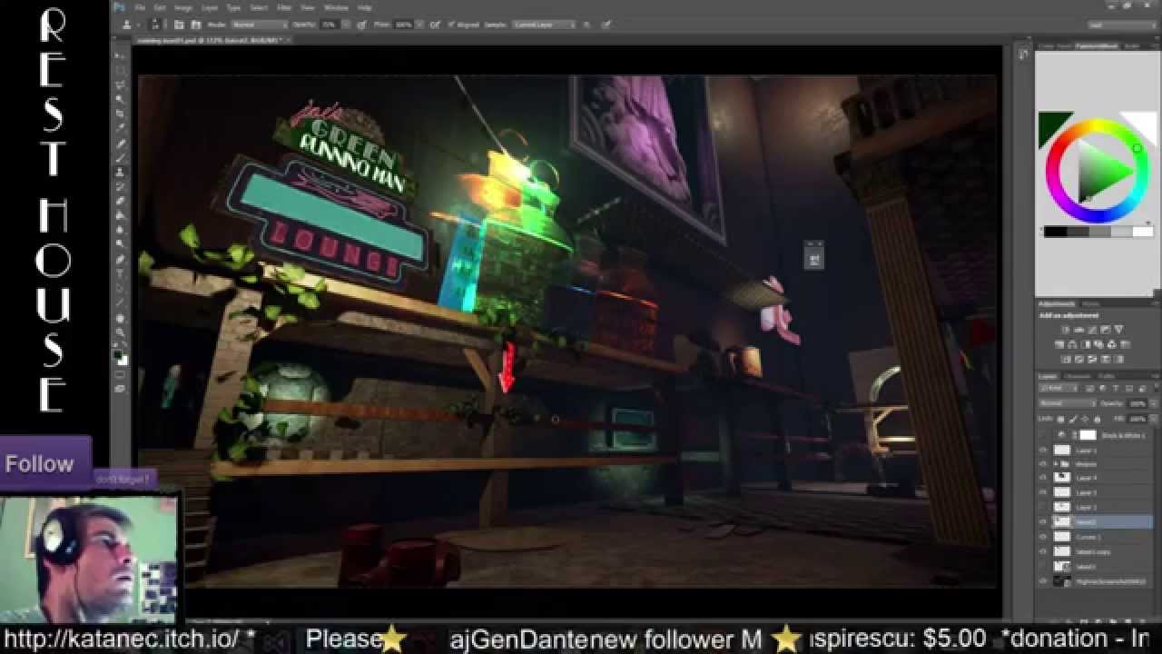Select the Lasso tool
Screen dimensions: 1162x654
120,84
